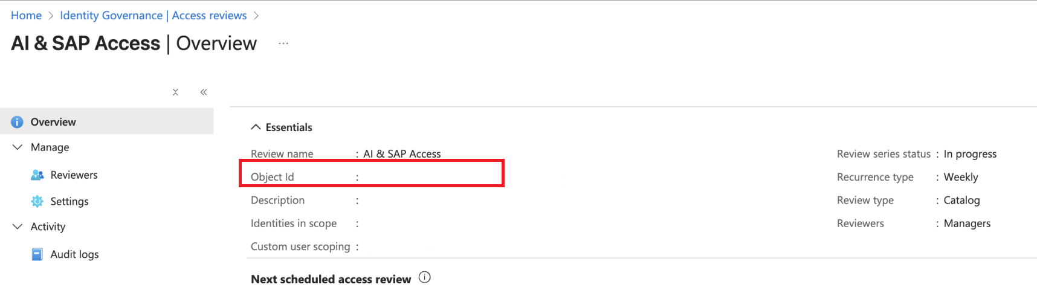Click the Reviewers people icon
The height and width of the screenshot is (302, 1037).
click(37, 175)
